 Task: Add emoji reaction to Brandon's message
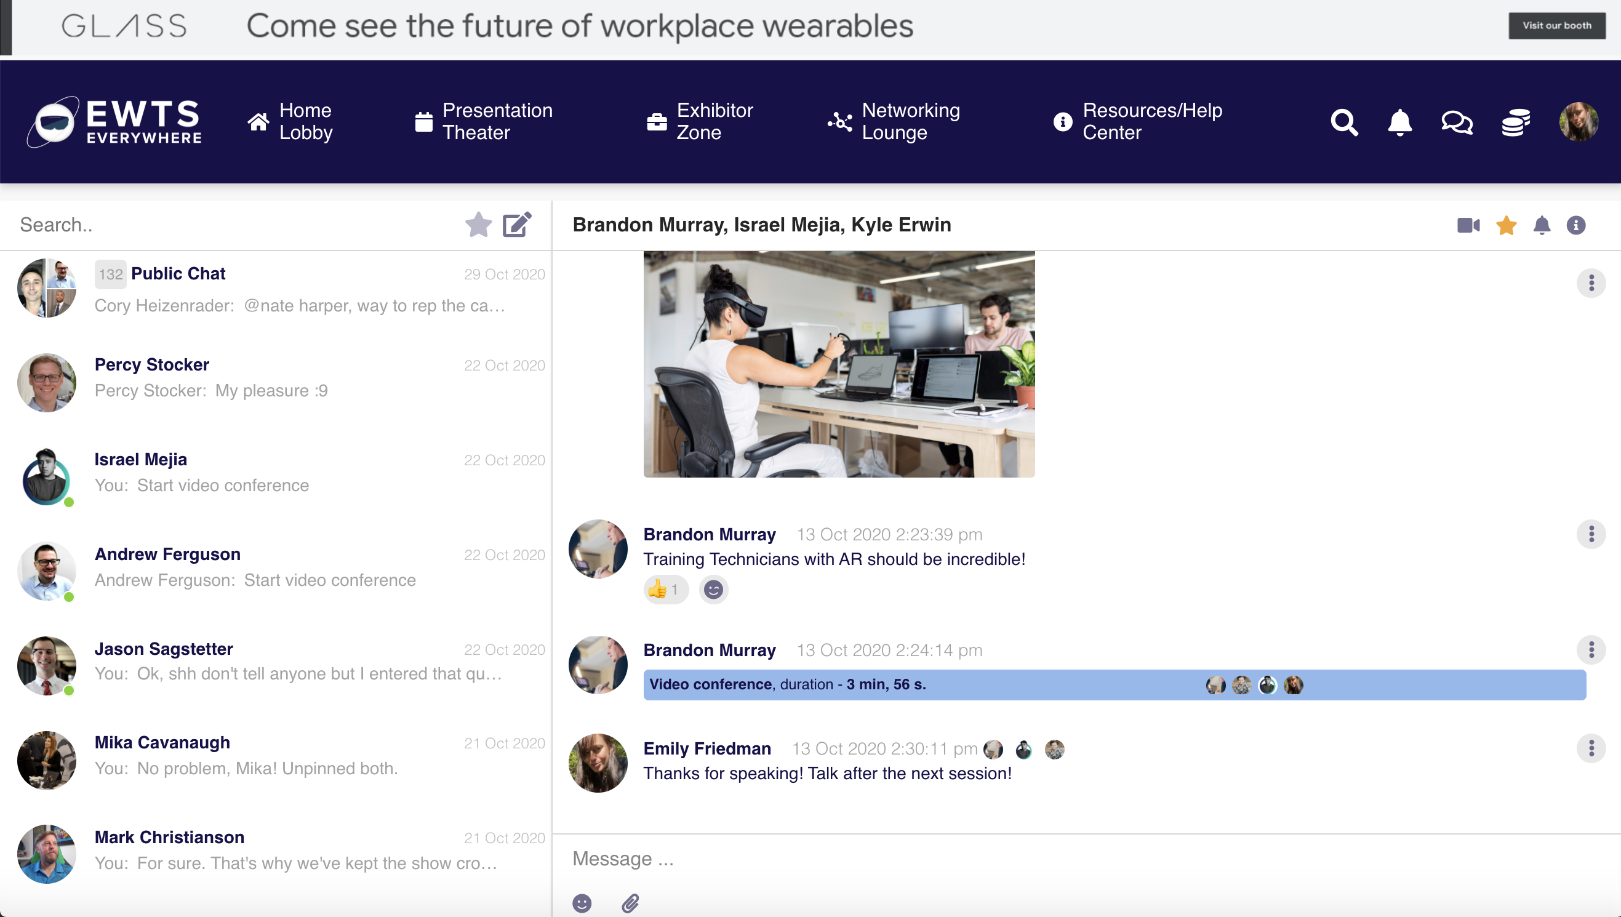(x=713, y=590)
